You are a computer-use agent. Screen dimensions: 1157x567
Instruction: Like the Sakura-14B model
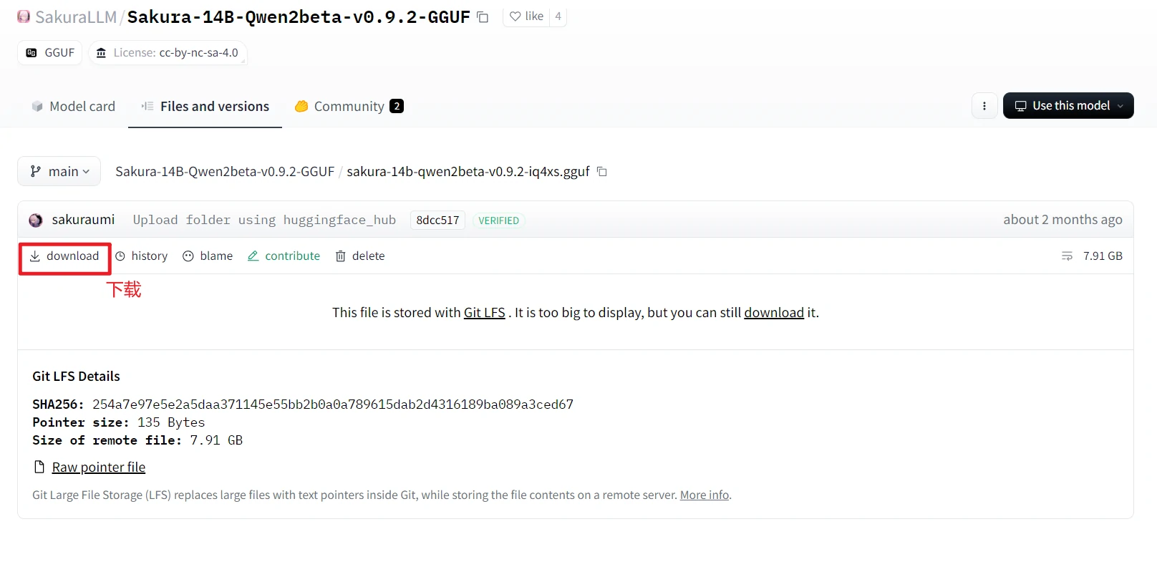[x=526, y=16]
